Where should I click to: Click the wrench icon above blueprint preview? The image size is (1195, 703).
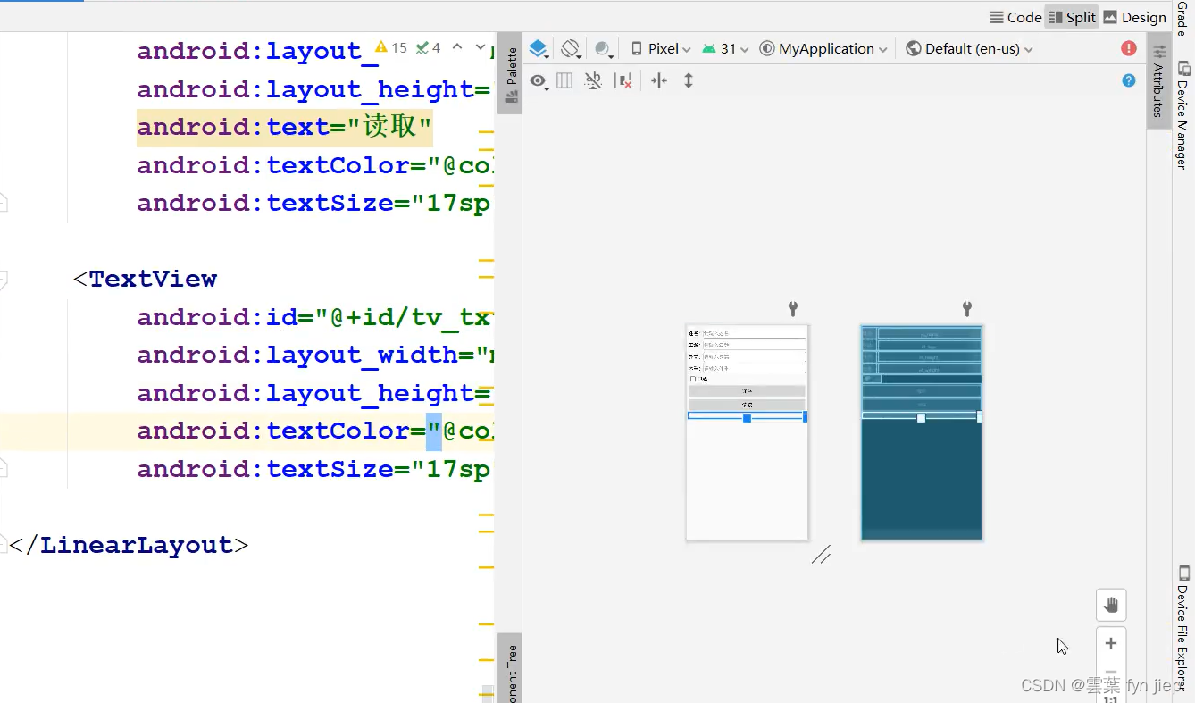(x=966, y=309)
